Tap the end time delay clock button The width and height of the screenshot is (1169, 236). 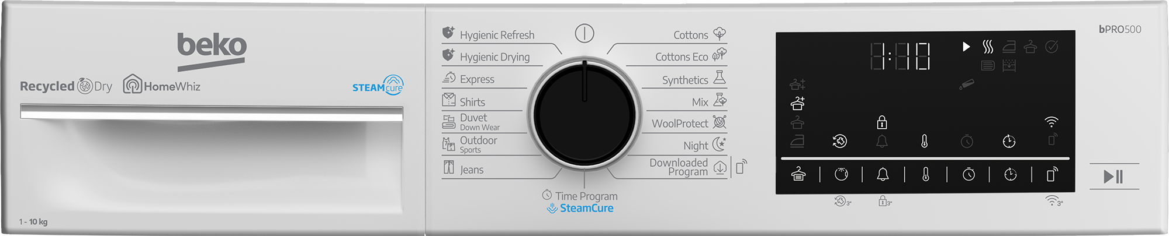[x=1011, y=174]
